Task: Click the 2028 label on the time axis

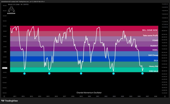Action: pyautogui.click(x=155, y=96)
